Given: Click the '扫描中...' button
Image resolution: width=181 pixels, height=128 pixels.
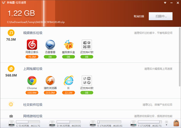Looking at the screenshot, I should [x=160, y=16].
